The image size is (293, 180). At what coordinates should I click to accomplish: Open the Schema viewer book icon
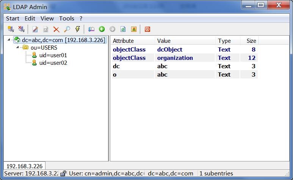[x=91, y=29]
